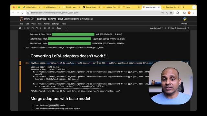Insert a new cell with the plus icon

tap(24, 28)
